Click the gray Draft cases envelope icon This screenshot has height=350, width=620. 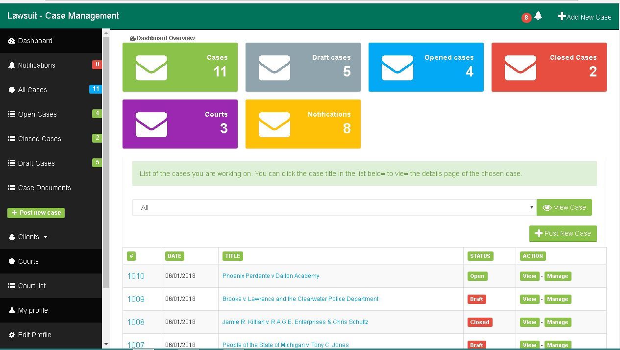[274, 68]
